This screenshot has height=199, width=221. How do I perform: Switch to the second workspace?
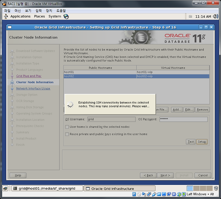(x=196, y=188)
